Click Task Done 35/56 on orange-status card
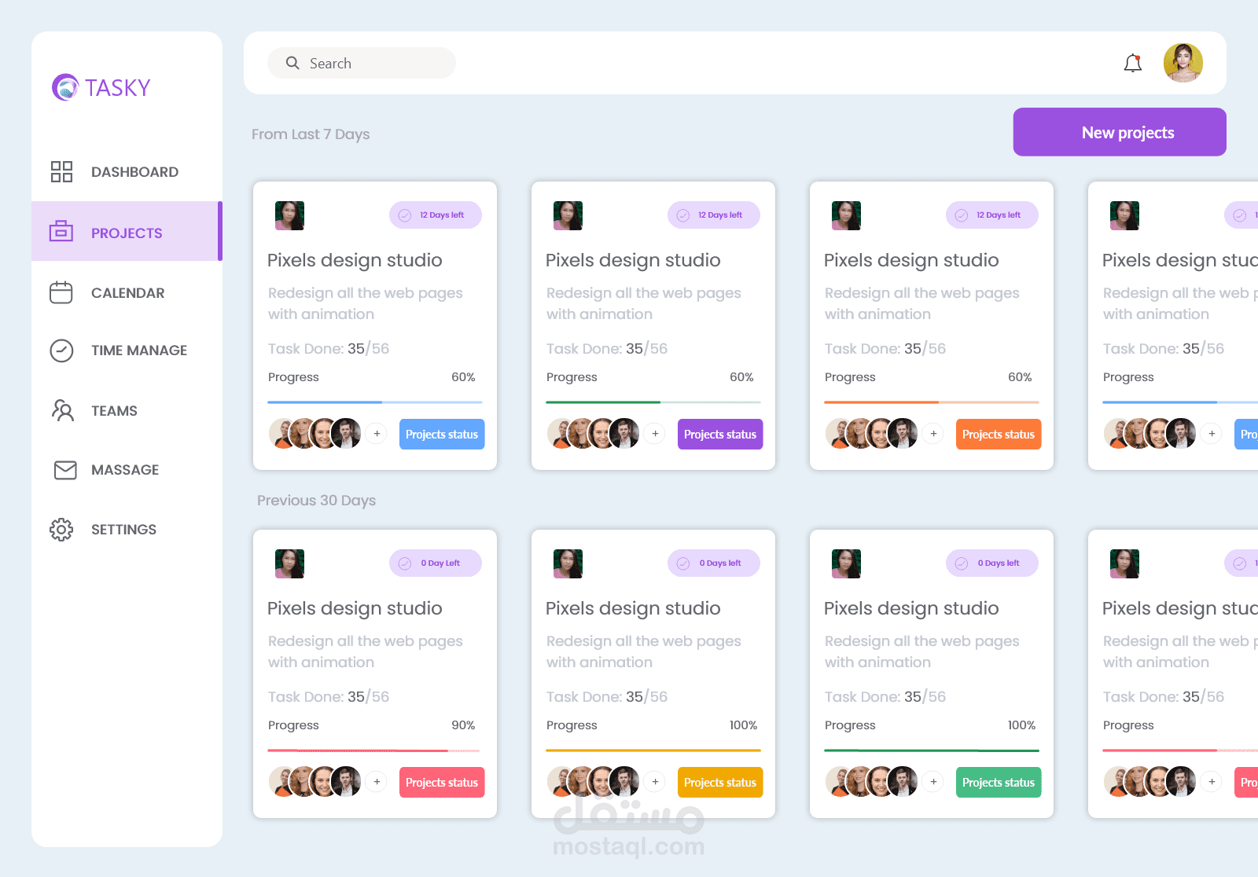The image size is (1258, 877). coord(885,349)
